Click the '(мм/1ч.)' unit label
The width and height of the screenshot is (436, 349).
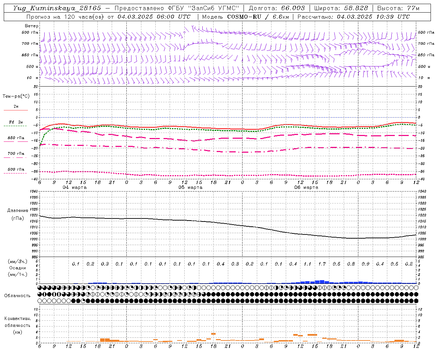pyautogui.click(x=18, y=274)
